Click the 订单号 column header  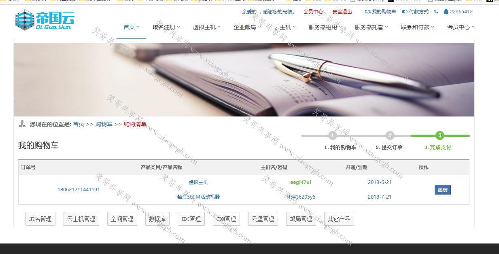point(28,167)
